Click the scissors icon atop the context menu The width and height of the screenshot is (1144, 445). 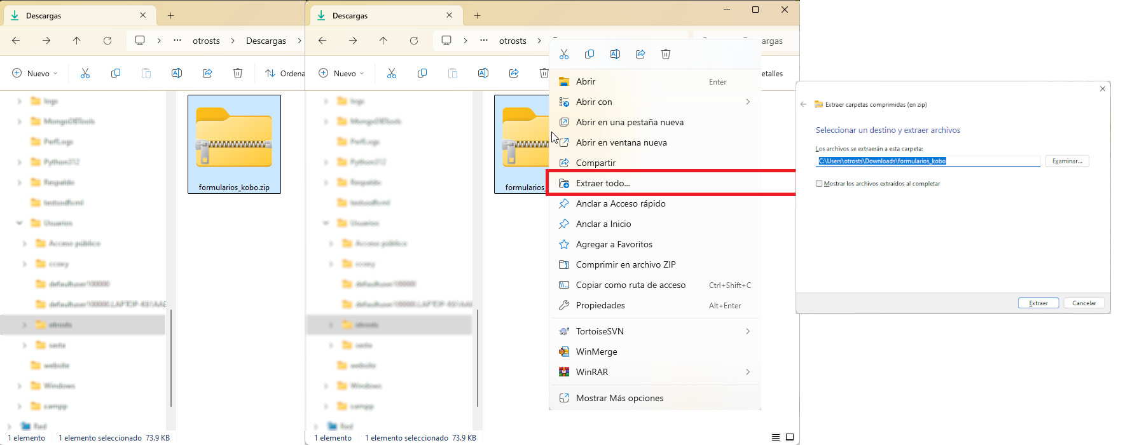564,54
